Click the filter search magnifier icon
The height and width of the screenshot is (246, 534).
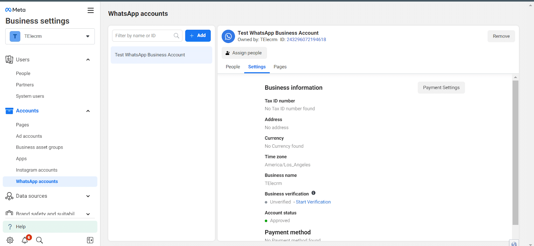click(177, 36)
